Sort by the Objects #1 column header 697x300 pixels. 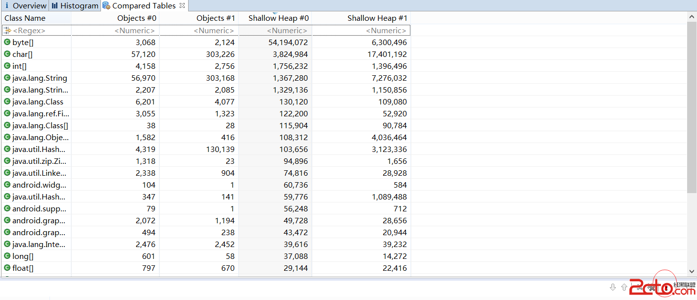[x=215, y=18]
